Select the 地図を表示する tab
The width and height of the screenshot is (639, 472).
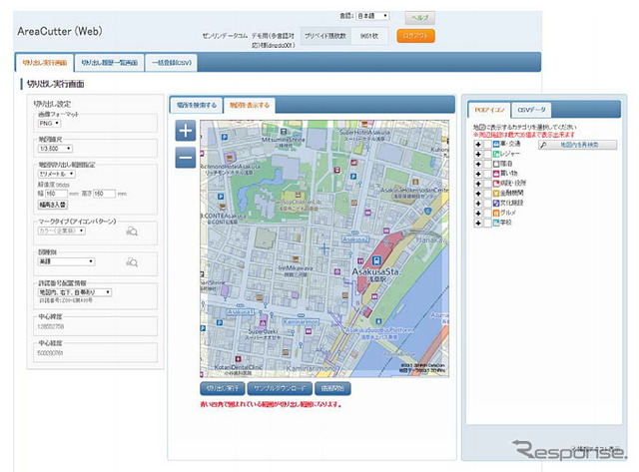(x=250, y=105)
